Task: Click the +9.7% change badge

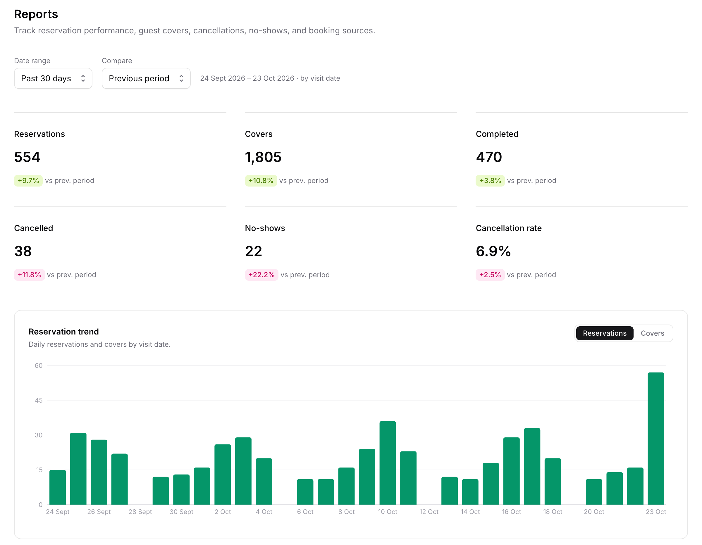Action: coord(28,181)
